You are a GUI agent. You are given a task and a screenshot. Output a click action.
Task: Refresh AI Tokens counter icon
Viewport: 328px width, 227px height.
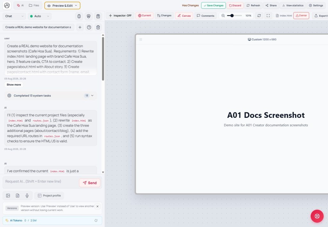pos(96,221)
